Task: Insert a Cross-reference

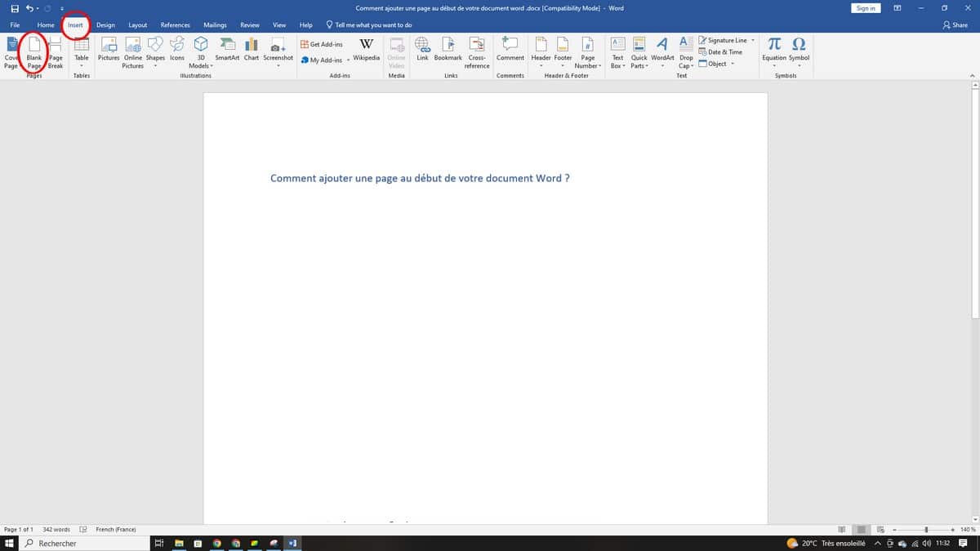Action: point(477,51)
